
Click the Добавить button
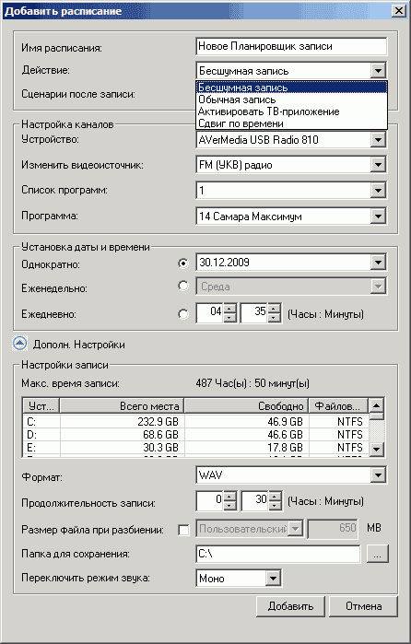(x=290, y=606)
